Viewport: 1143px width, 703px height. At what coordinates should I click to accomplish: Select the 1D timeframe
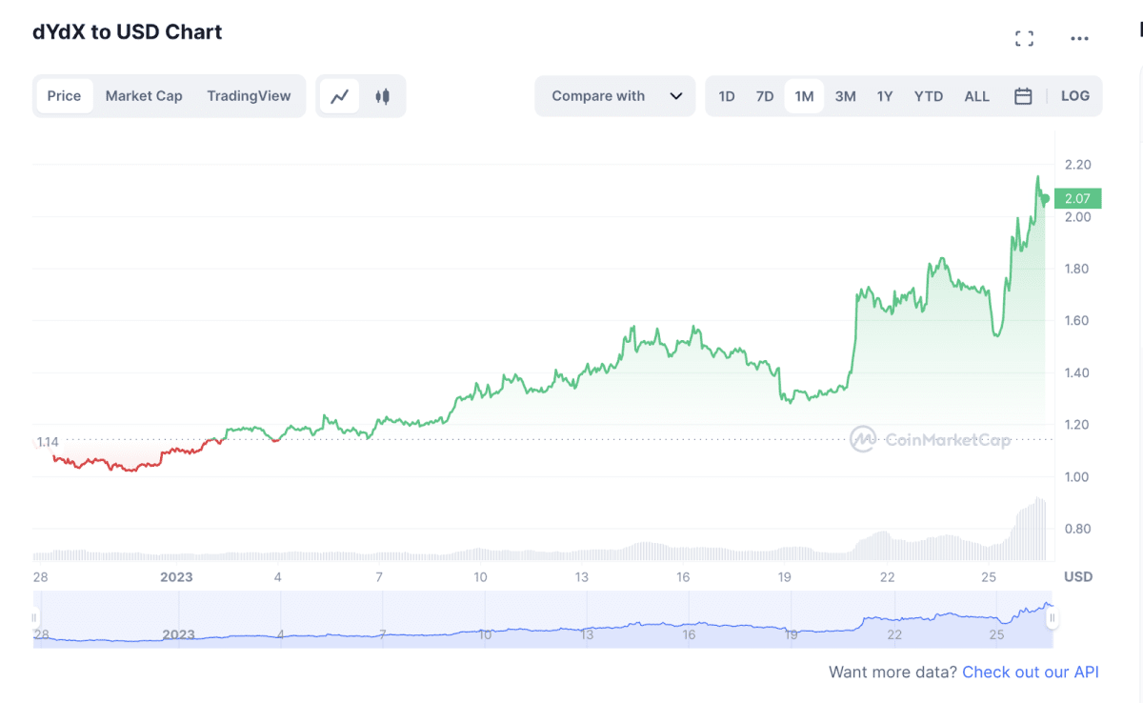pos(727,95)
